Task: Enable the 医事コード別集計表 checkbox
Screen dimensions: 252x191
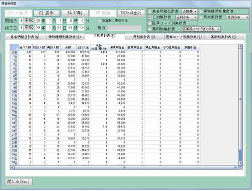Action: (x=150, y=23)
